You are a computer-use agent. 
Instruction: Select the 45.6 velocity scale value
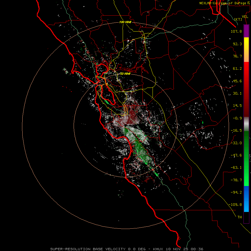[237, 81]
